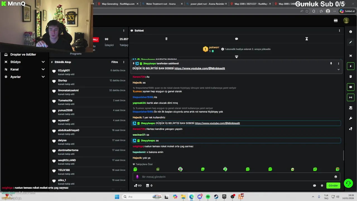This screenshot has height=201, width=357.
Task: Open the YouTube link in 2keyyloops chat message
Action: [217, 123]
